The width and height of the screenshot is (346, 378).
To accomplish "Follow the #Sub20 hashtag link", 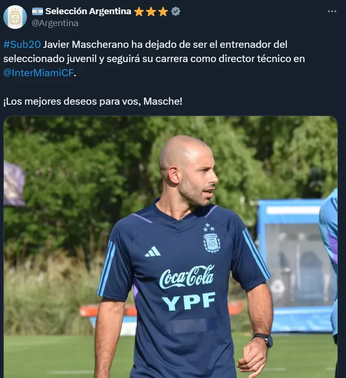I will tap(22, 45).
